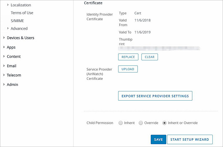This screenshot has width=223, height=147.
Task: Open the Terms of Use settings
Action: (22, 13)
